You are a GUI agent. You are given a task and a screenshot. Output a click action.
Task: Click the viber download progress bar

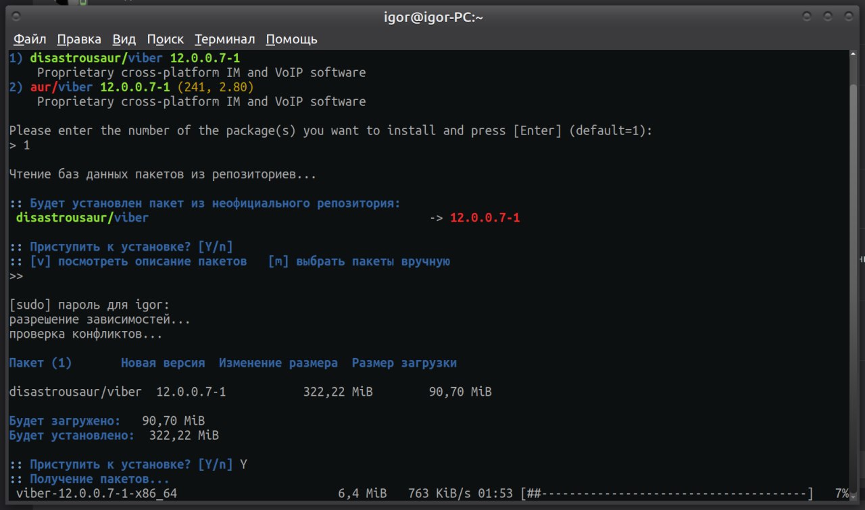(667, 494)
